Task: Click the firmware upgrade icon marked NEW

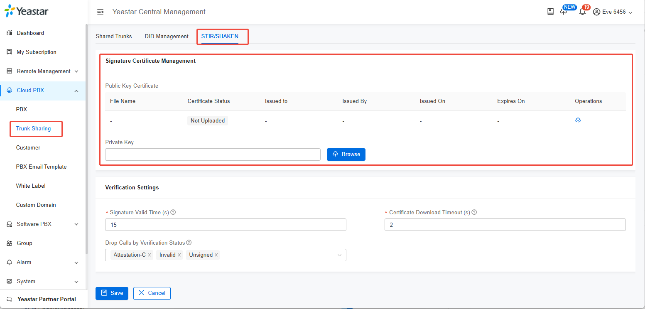Action: pos(564,12)
